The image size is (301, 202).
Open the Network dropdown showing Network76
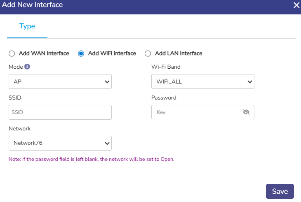(60, 143)
